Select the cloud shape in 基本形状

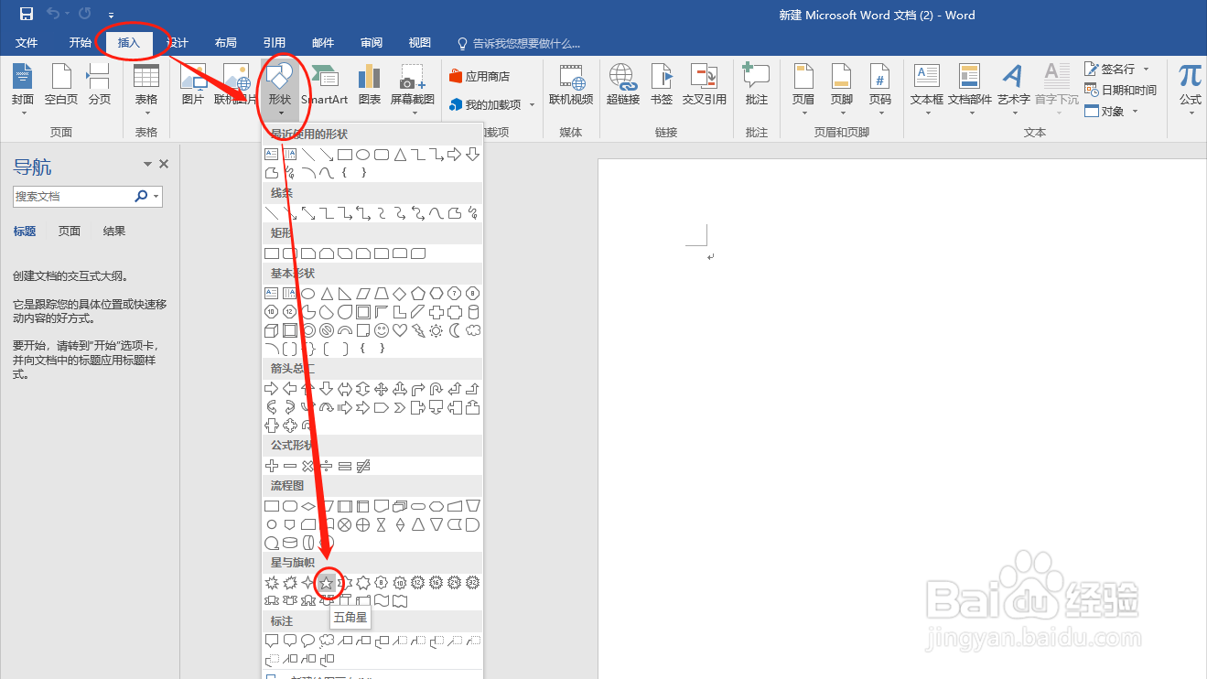[473, 330]
